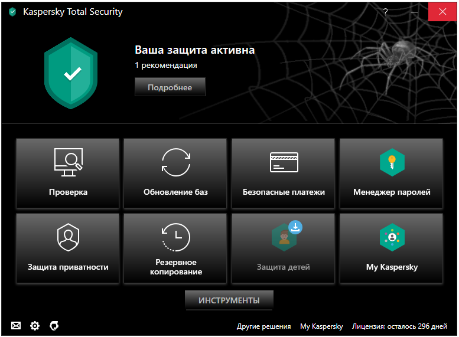Viewport: 459px width, 337px height.
Task: Click the green protection shield icon
Action: click(71, 73)
